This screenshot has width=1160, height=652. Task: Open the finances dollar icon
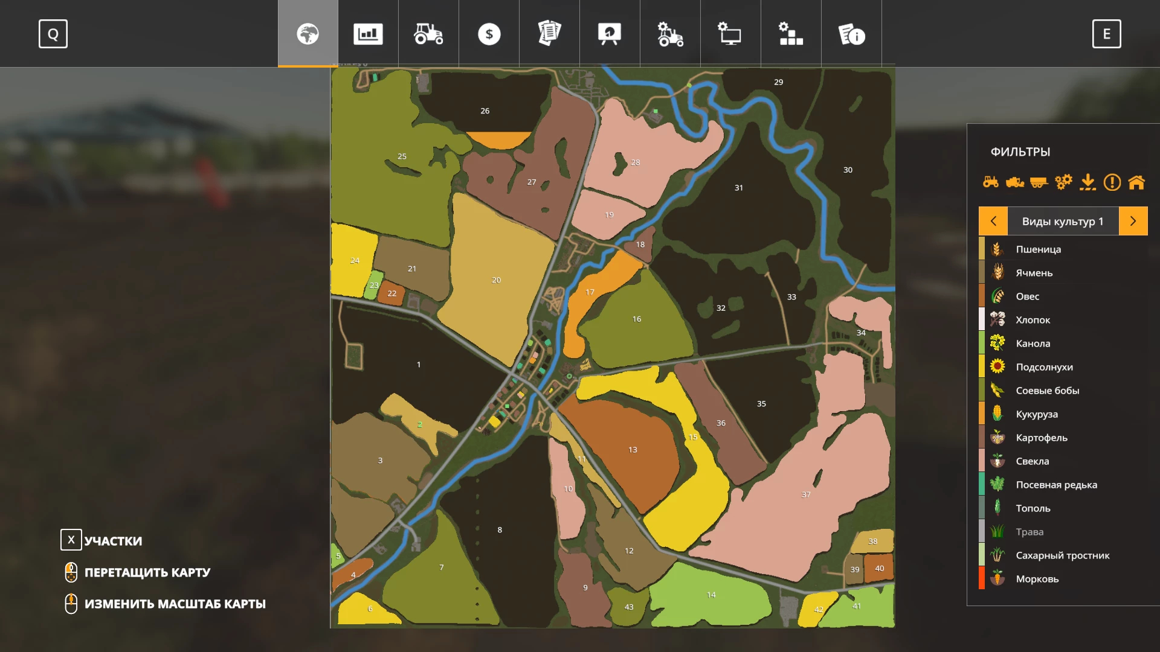pos(489,34)
